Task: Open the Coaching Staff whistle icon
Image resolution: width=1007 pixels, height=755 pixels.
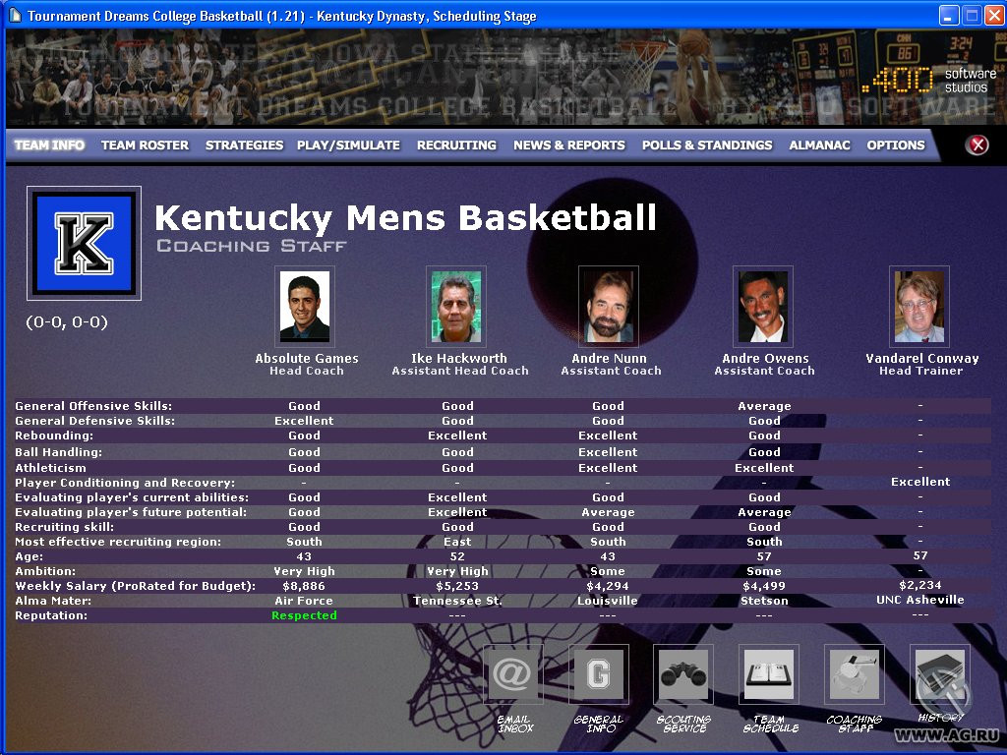Action: (855, 674)
